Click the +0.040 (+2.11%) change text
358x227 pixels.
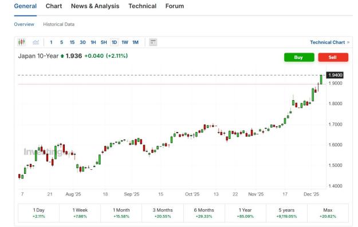[106, 56]
